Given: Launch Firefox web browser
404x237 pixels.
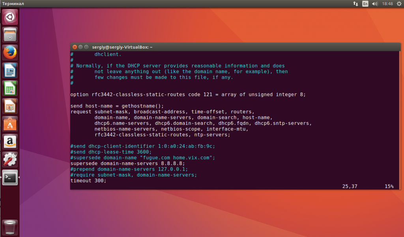Looking at the screenshot, I should [x=10, y=53].
